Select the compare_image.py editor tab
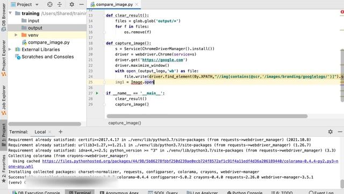The width and height of the screenshot is (344, 194). [x=114, y=4]
